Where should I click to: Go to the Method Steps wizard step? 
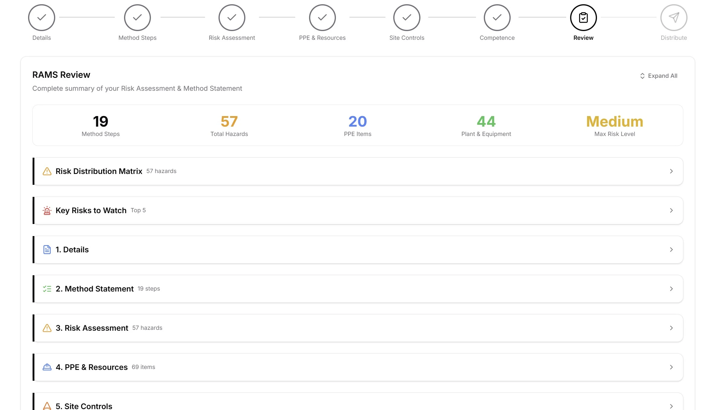point(137,17)
